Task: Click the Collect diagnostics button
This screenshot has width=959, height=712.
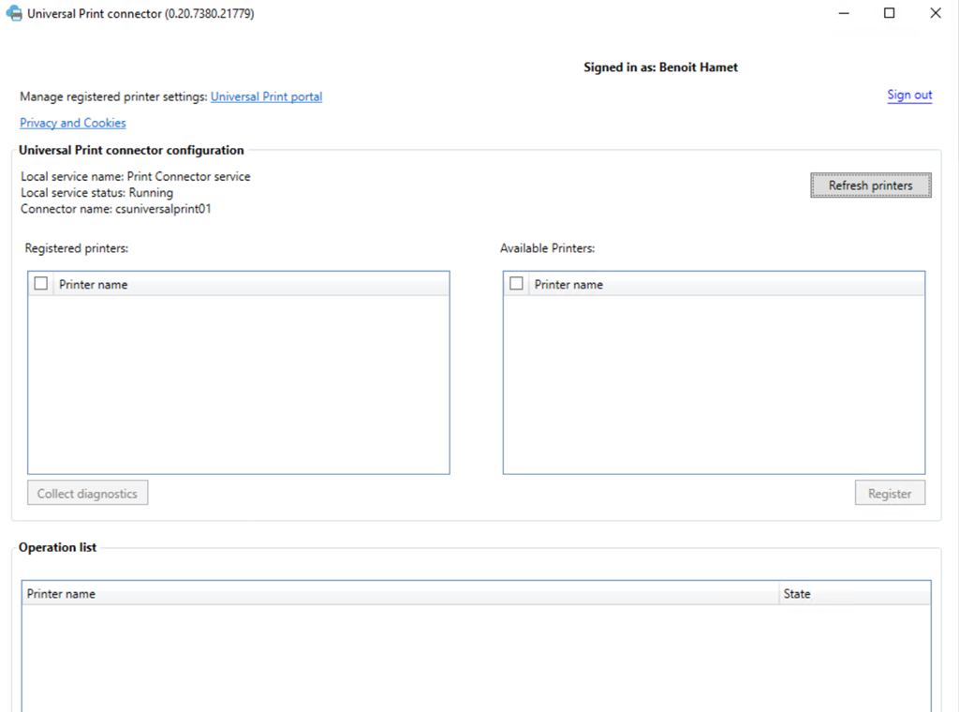Action: click(x=87, y=493)
